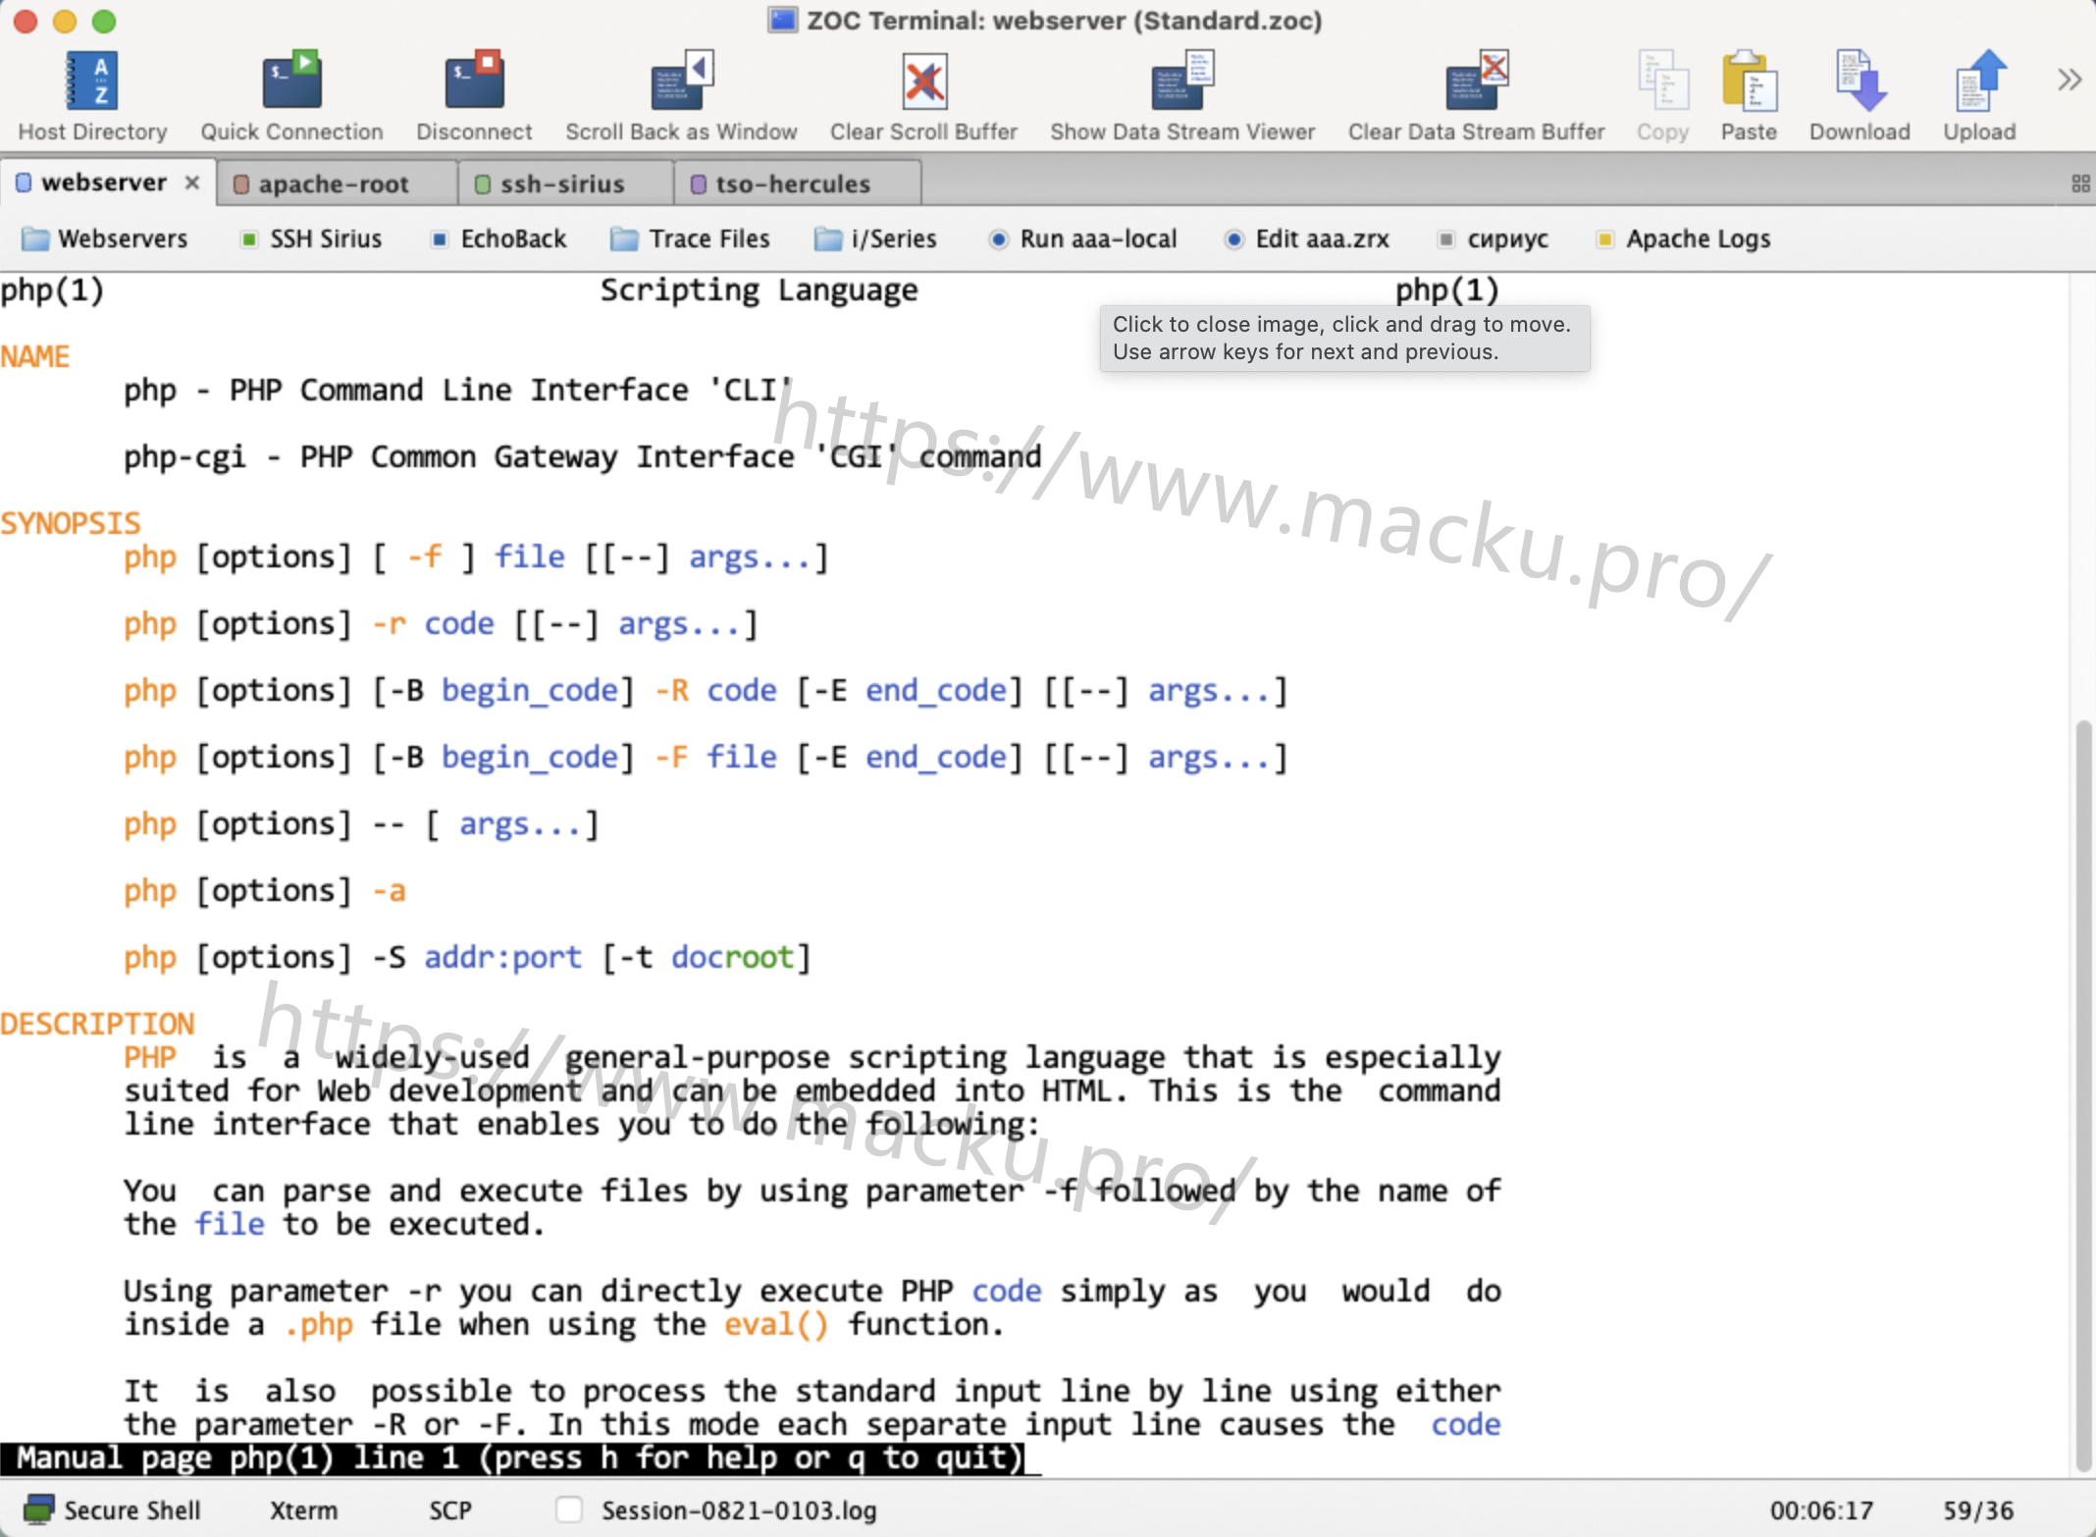Screen dimensions: 2096x1537
Task: Click the EchoBack user button
Action: click(x=499, y=238)
